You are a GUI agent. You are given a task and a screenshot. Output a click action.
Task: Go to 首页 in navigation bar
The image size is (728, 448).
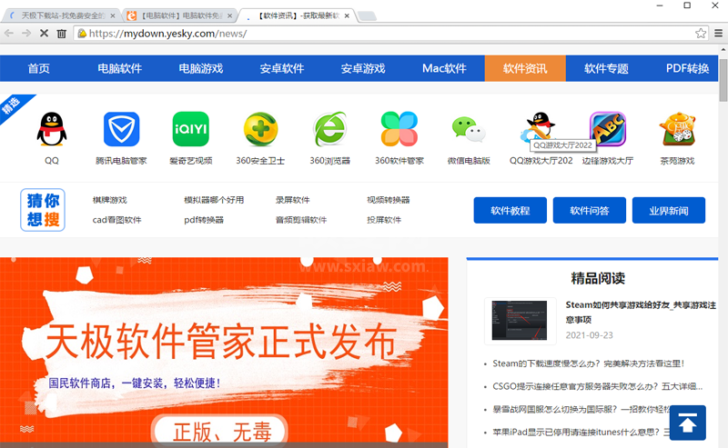[38, 69]
